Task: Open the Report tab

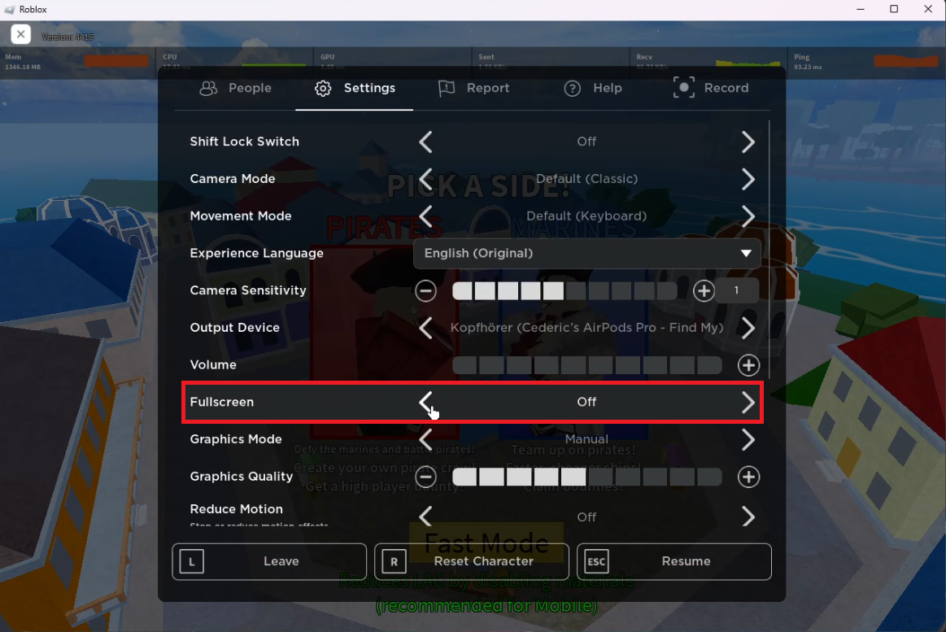Action: pyautogui.click(x=473, y=88)
